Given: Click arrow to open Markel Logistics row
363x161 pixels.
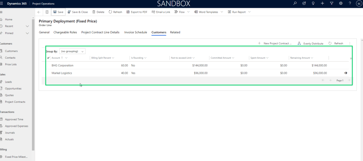Looking at the screenshot, I should coord(346,73).
